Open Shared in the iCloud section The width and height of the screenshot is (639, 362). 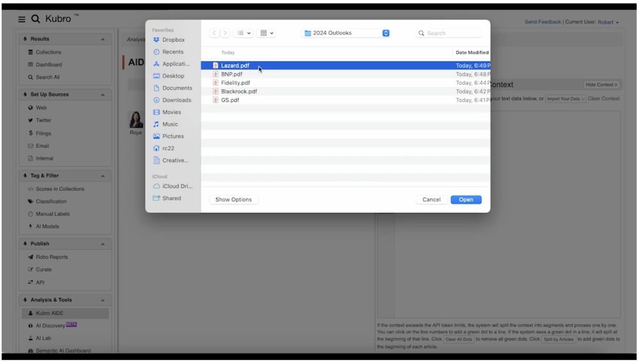coord(167,199)
